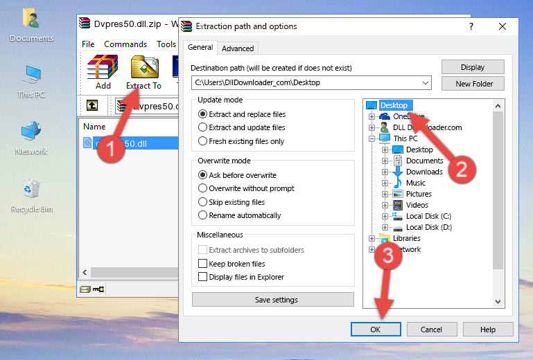Select Skip existing files option
533x360 pixels.
202,202
